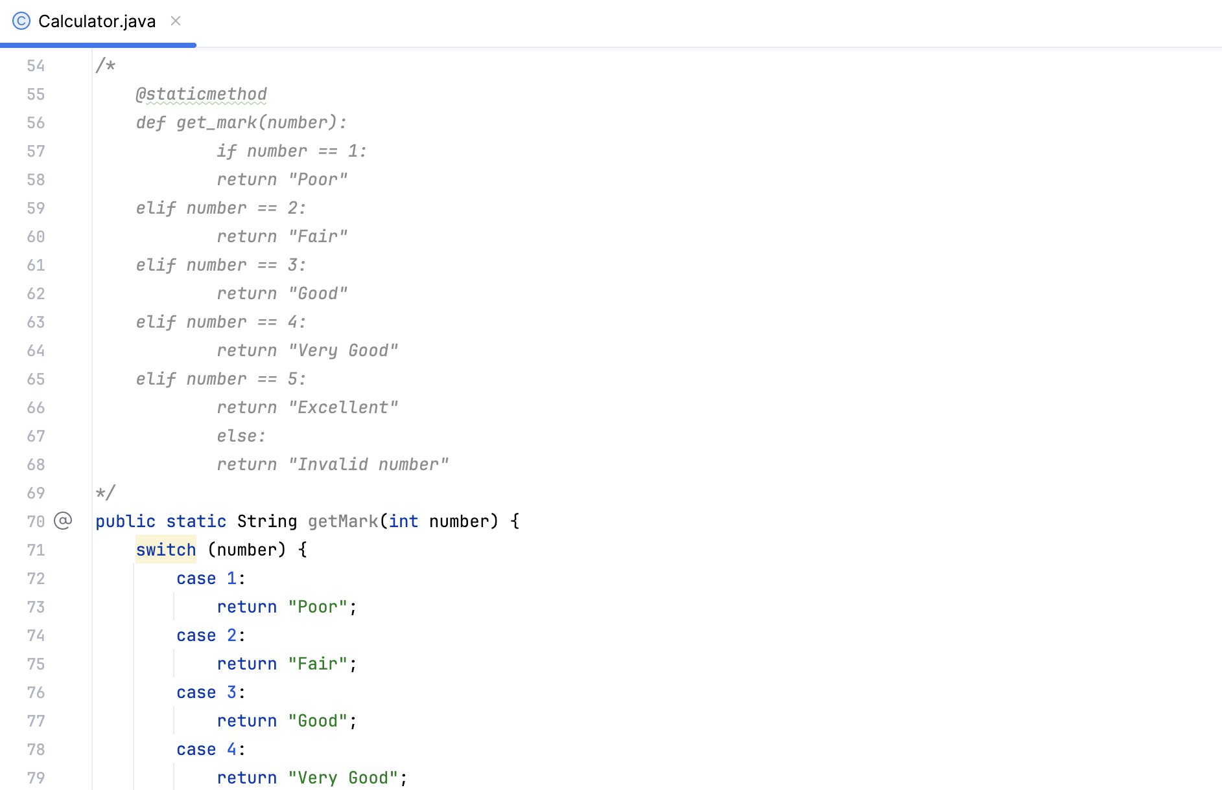Click return "Very Good"; on line 79
This screenshot has height=790, width=1222.
click(311, 777)
